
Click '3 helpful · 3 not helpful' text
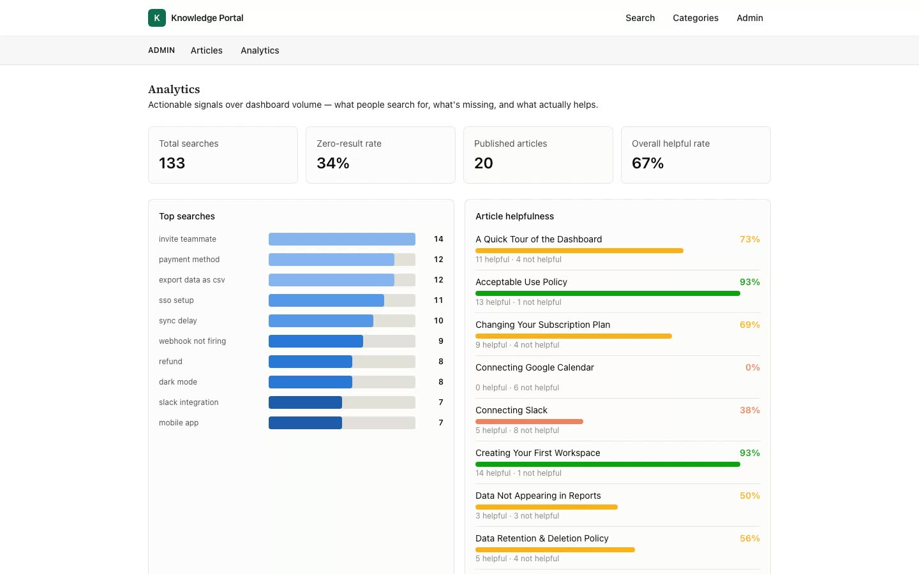[x=517, y=516]
